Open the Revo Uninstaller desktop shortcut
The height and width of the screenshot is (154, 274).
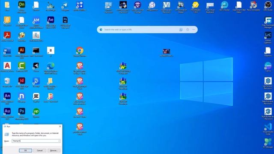(x=253, y=5)
